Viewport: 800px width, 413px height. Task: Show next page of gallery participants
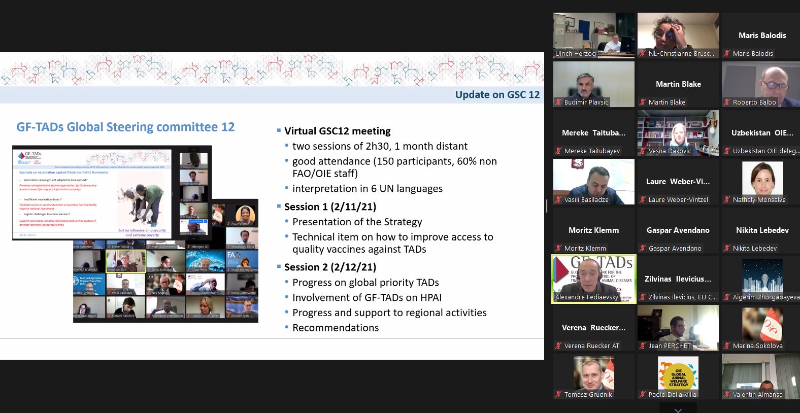(x=678, y=409)
